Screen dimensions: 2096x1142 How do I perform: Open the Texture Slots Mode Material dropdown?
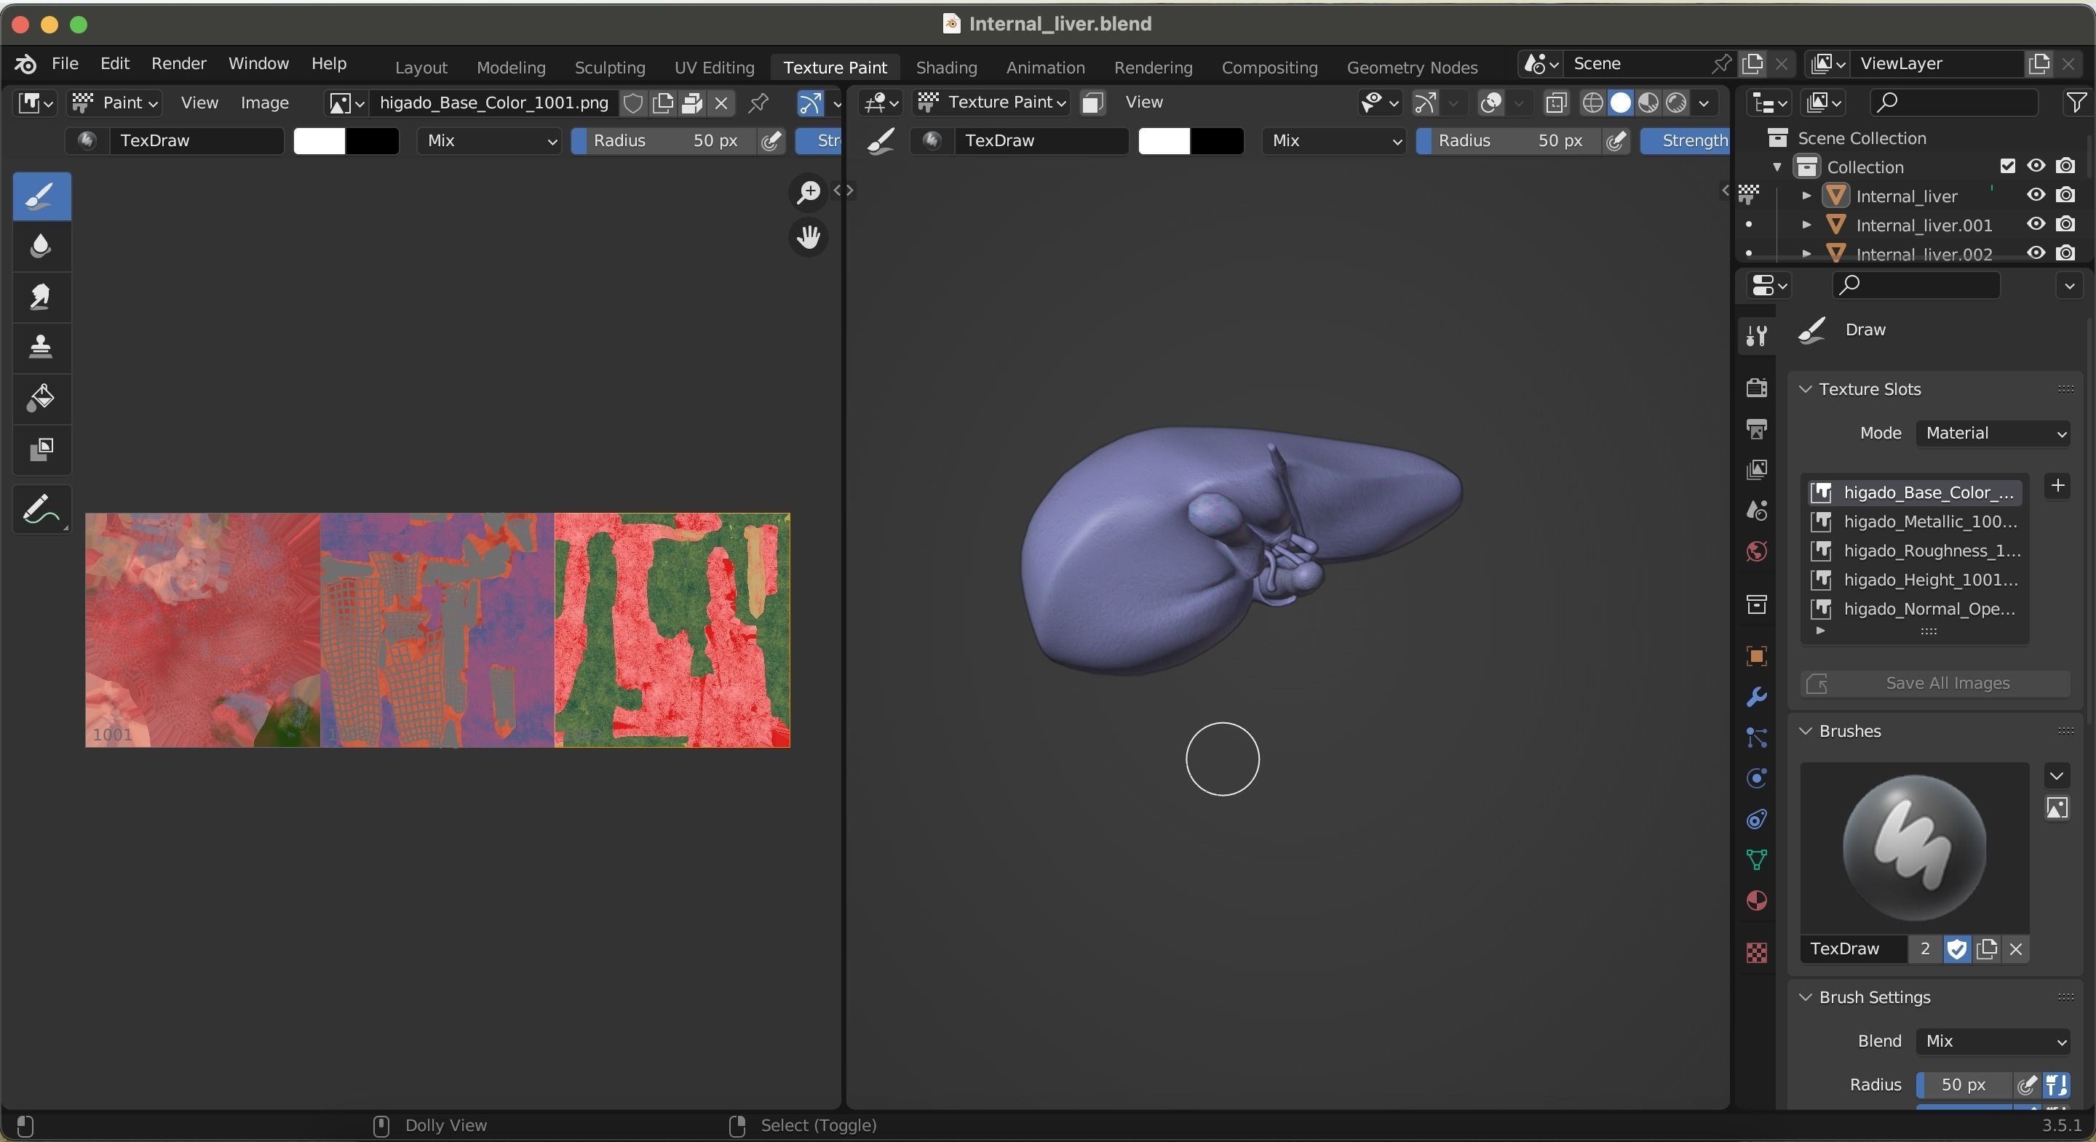pyautogui.click(x=1993, y=433)
